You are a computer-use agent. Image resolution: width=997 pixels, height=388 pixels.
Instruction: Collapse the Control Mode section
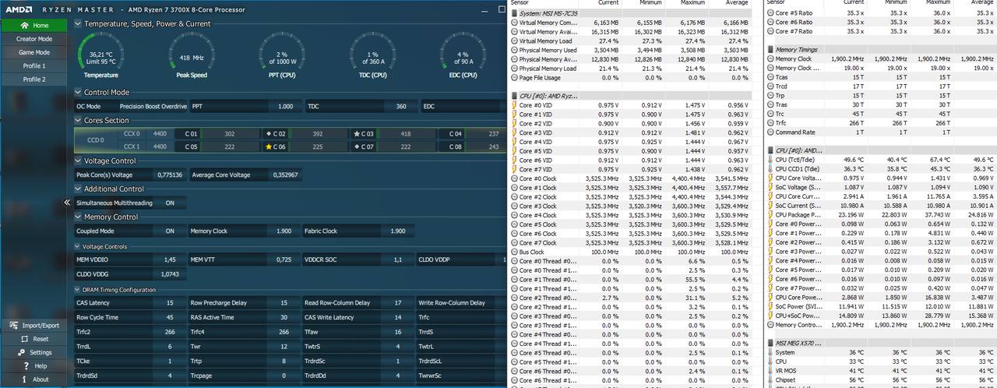click(78, 92)
